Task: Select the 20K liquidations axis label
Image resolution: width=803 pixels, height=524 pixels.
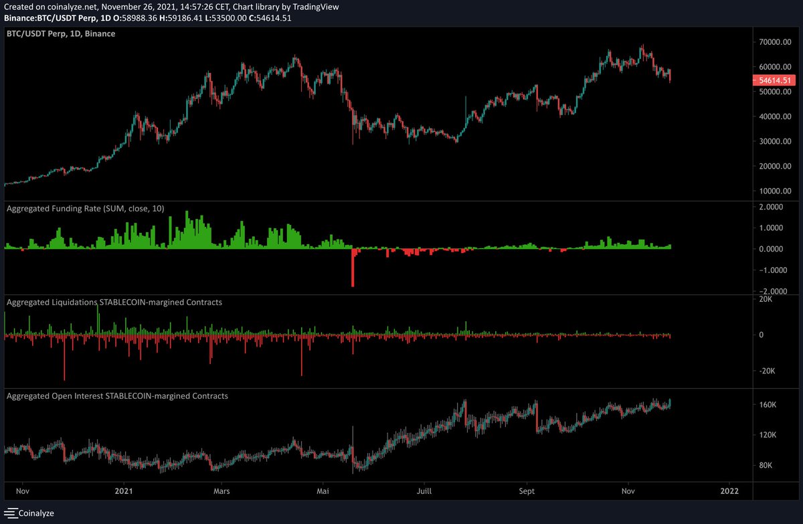Action: click(x=767, y=300)
